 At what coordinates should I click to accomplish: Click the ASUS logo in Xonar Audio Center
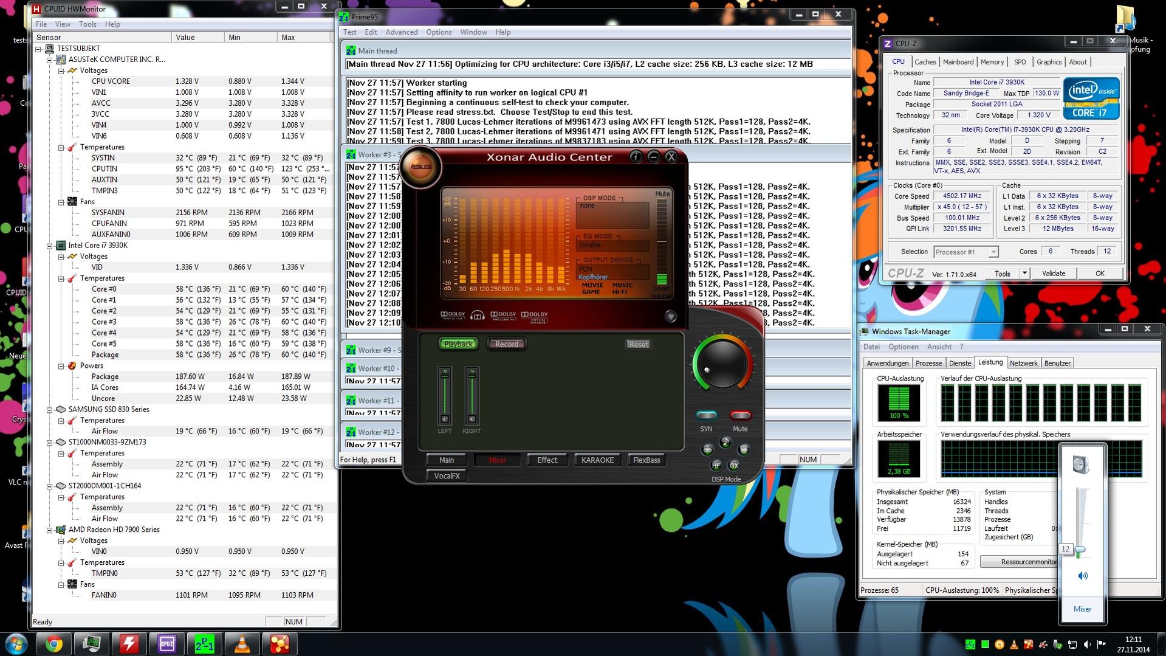[420, 166]
